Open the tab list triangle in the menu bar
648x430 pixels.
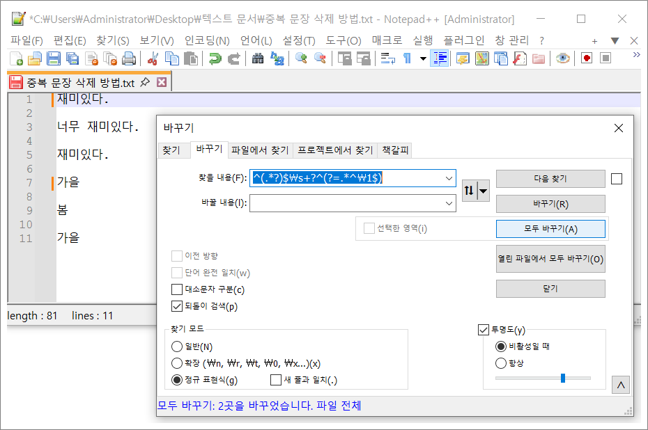(x=615, y=40)
